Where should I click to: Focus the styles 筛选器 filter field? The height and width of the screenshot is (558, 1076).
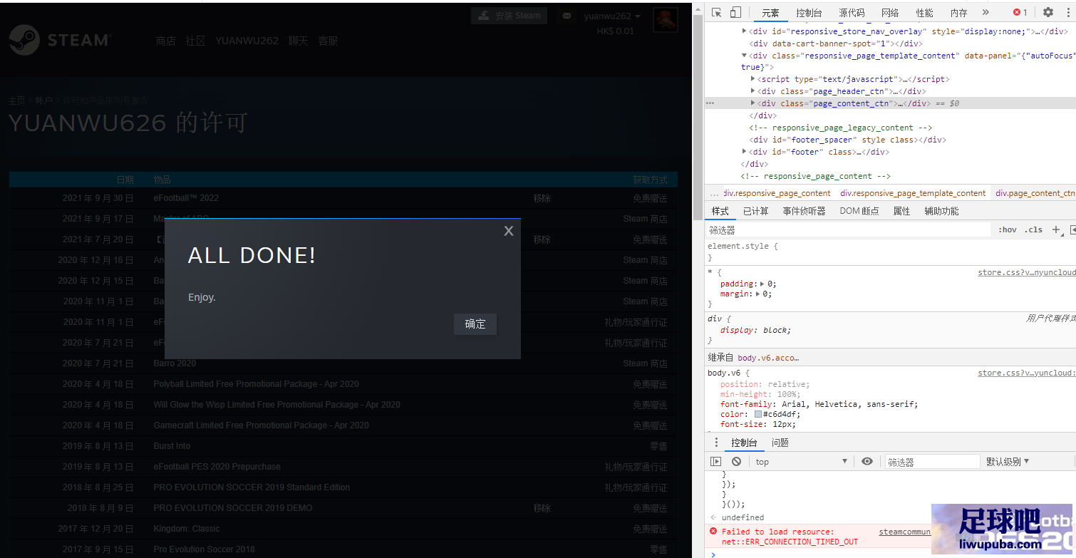(x=848, y=230)
